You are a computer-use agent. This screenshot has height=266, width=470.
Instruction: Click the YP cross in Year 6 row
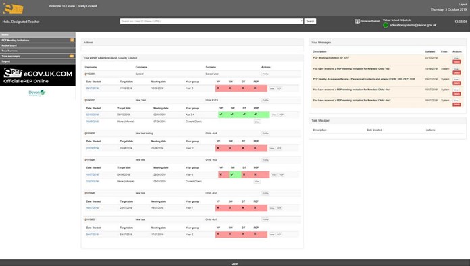[221, 174]
